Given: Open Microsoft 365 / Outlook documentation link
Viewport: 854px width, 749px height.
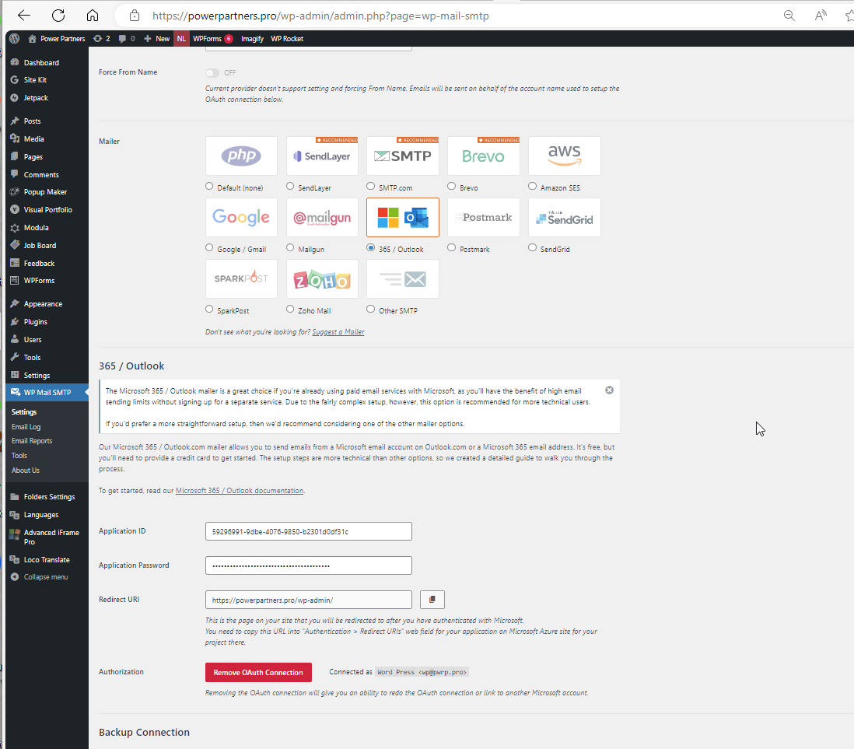Looking at the screenshot, I should tap(240, 490).
